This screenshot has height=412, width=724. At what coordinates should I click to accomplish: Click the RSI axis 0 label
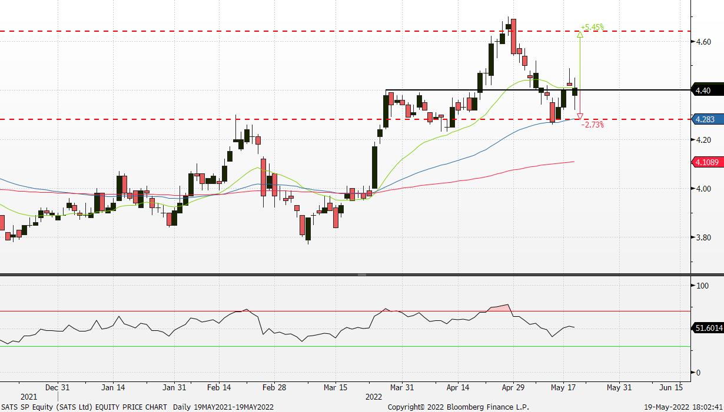tap(698, 373)
